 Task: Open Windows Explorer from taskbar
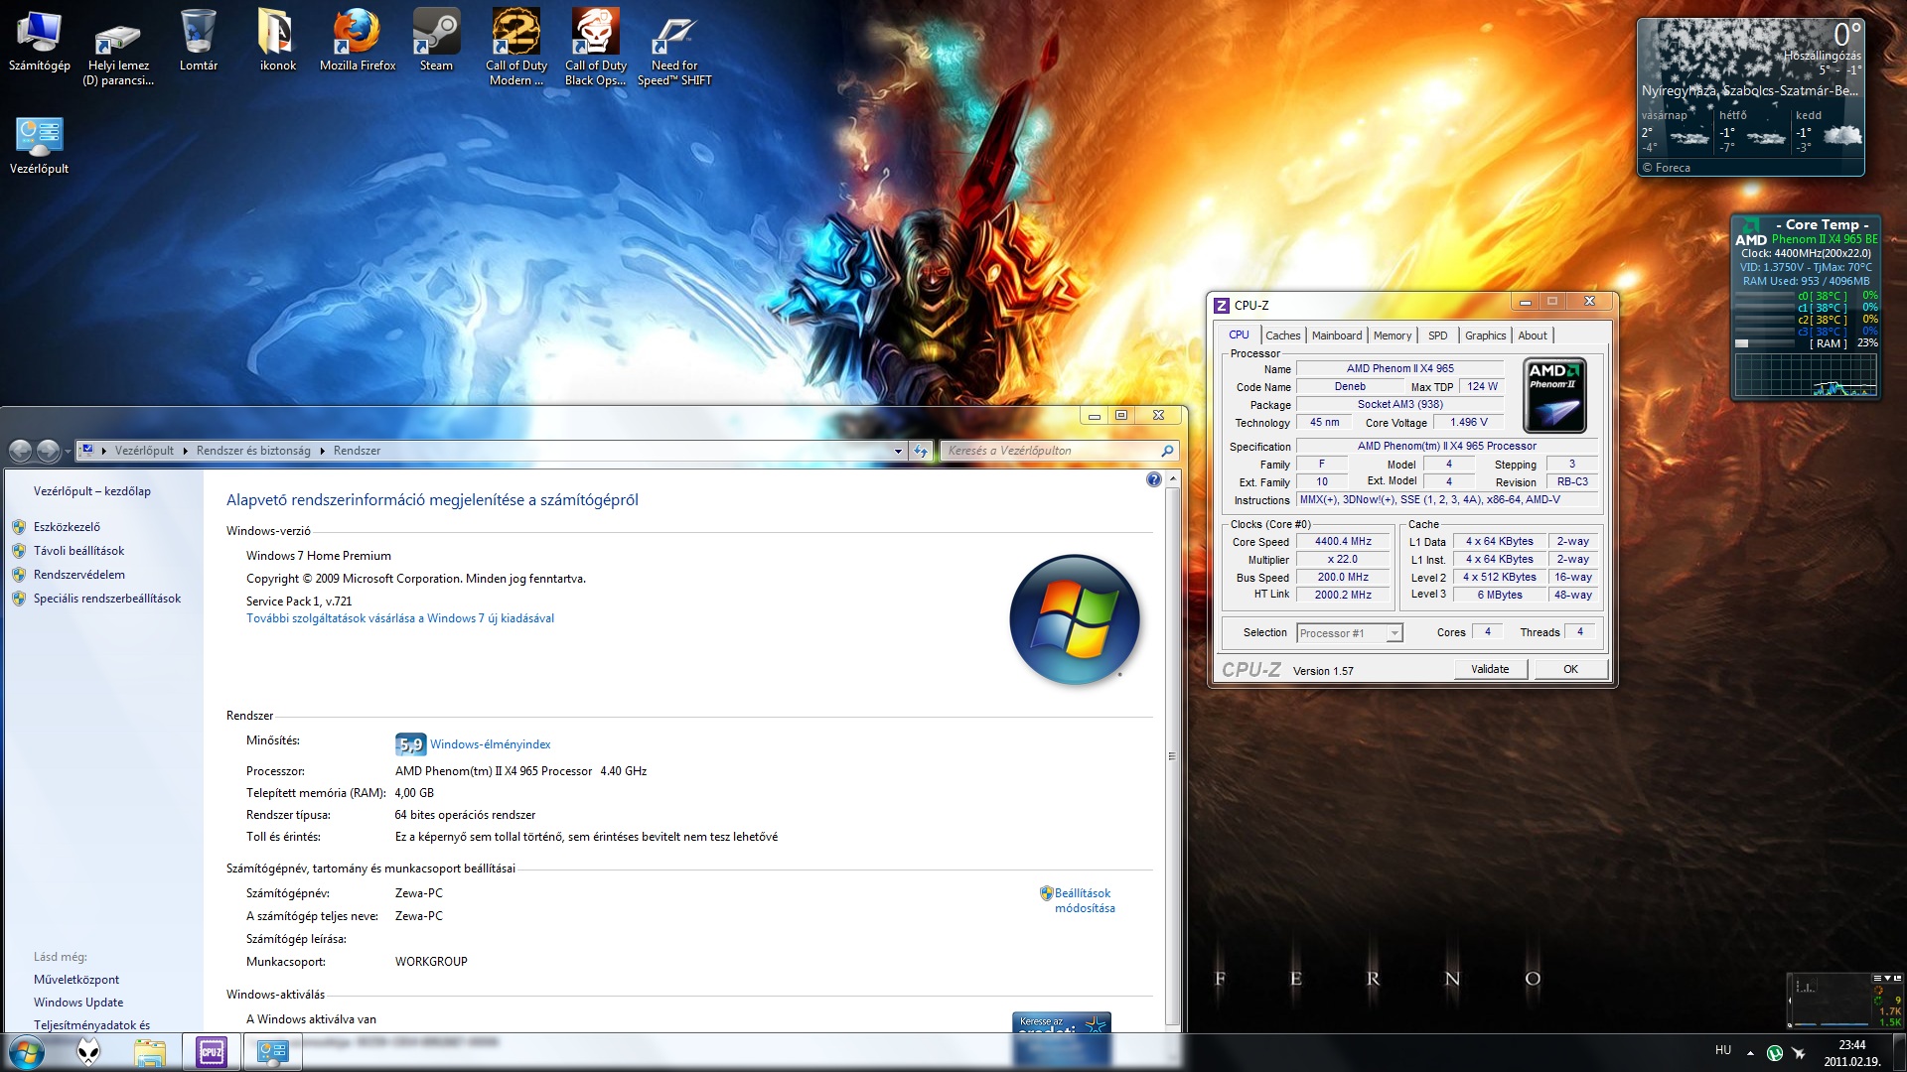pos(149,1052)
